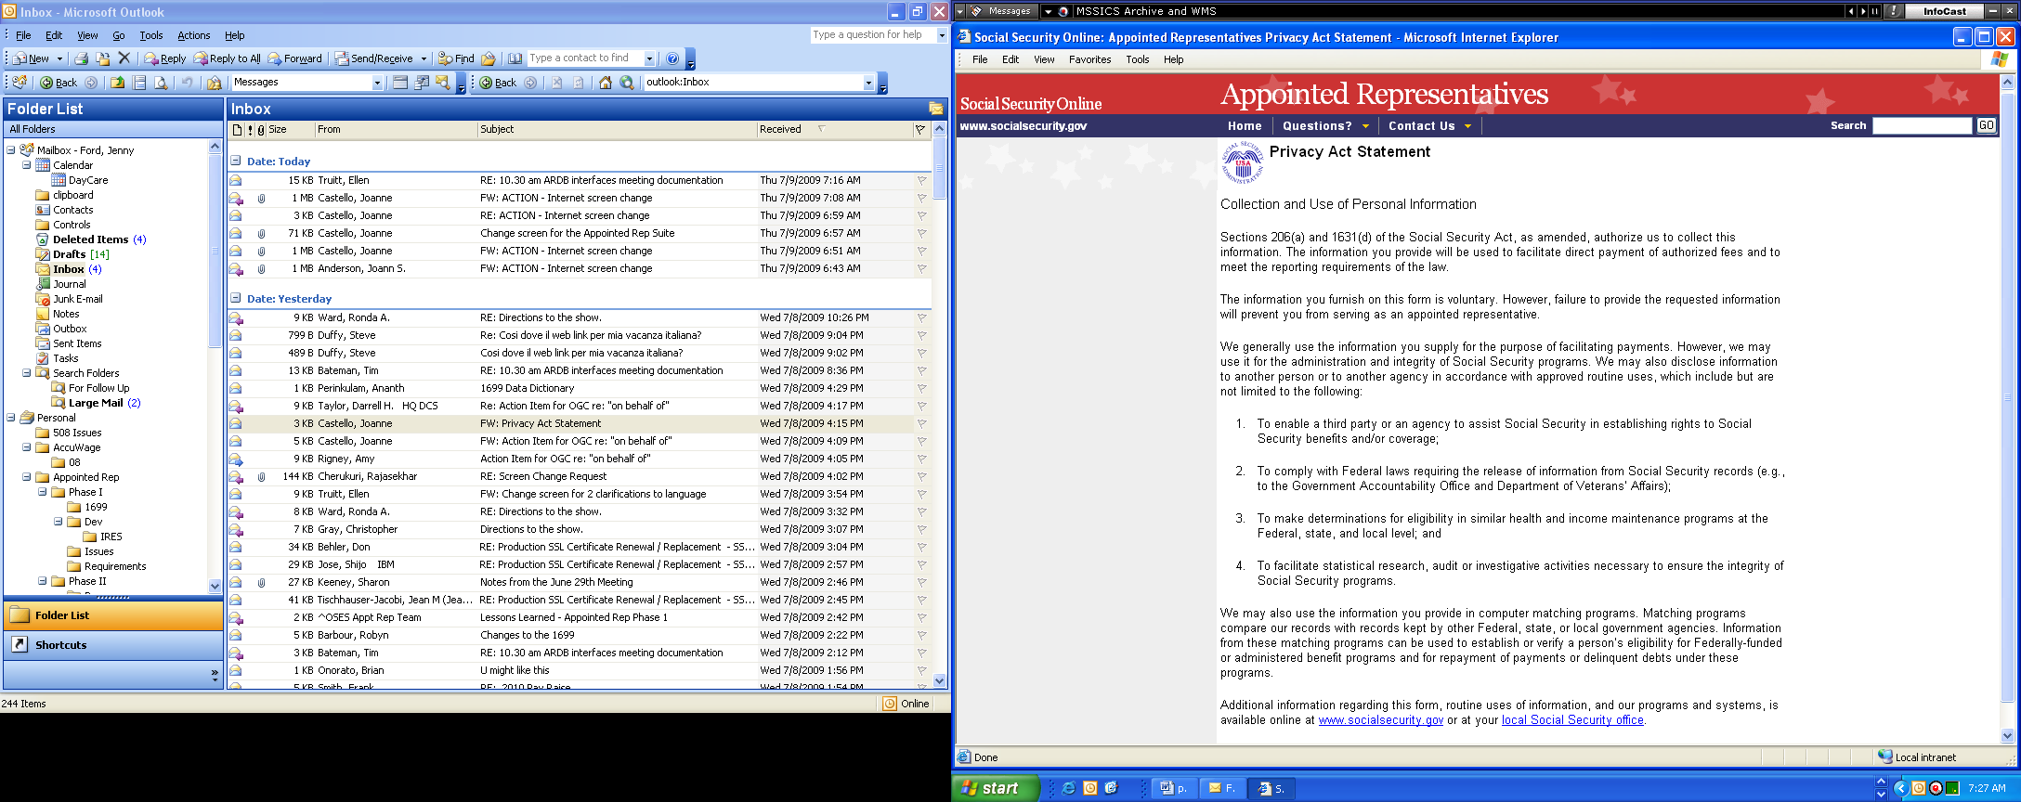Click the Refresh icon on Outlook web toolbar

point(578,83)
